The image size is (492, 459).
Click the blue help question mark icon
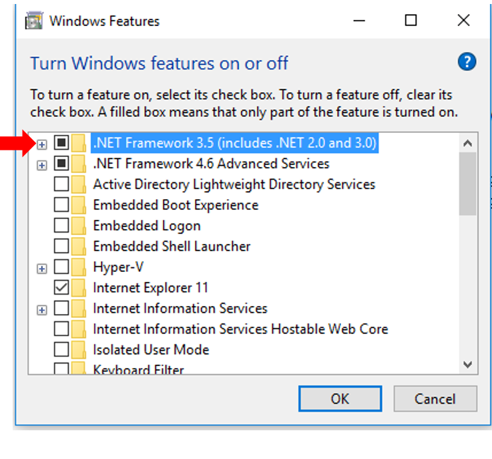click(467, 63)
